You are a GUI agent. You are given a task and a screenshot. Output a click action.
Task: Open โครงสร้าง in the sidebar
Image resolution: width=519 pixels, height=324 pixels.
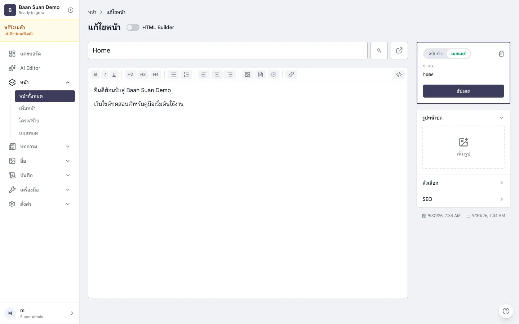pyautogui.click(x=45, y=121)
